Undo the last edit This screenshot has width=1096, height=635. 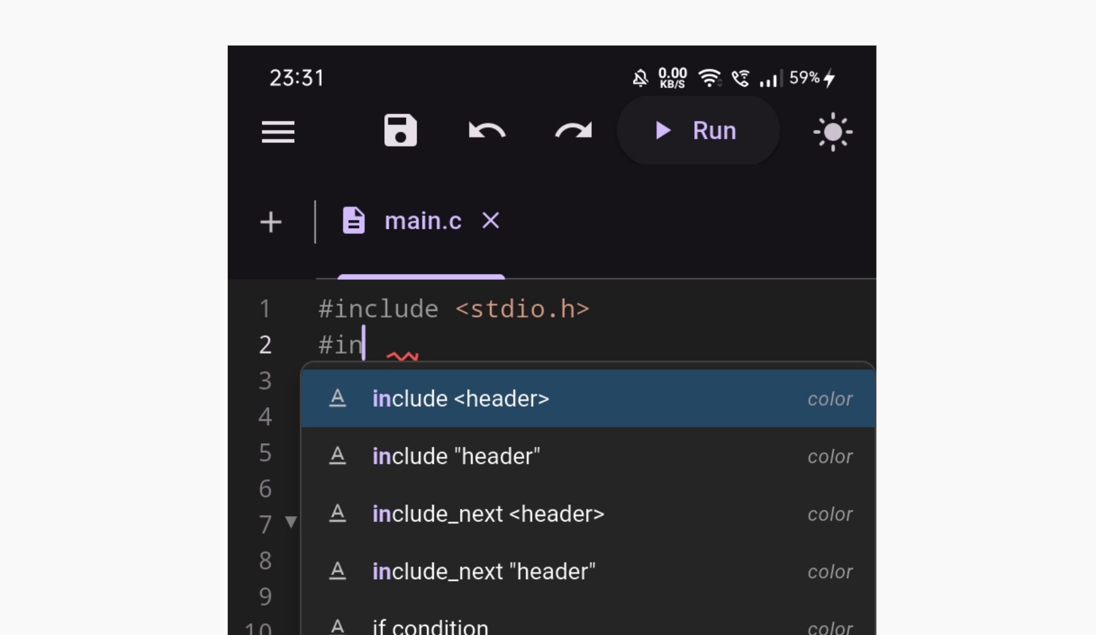[487, 131]
